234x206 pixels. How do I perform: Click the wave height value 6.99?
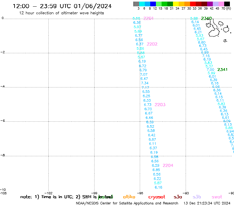205,52
